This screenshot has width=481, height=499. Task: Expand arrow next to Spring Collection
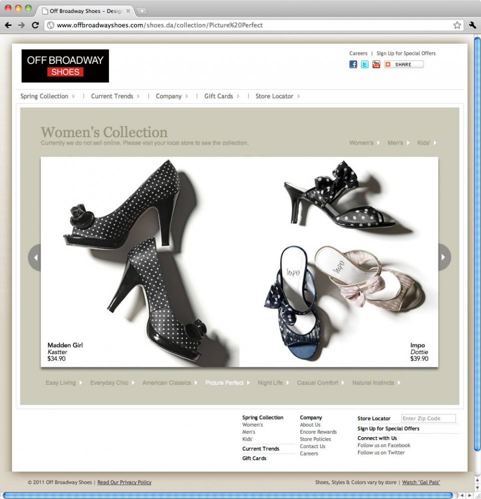(73, 96)
